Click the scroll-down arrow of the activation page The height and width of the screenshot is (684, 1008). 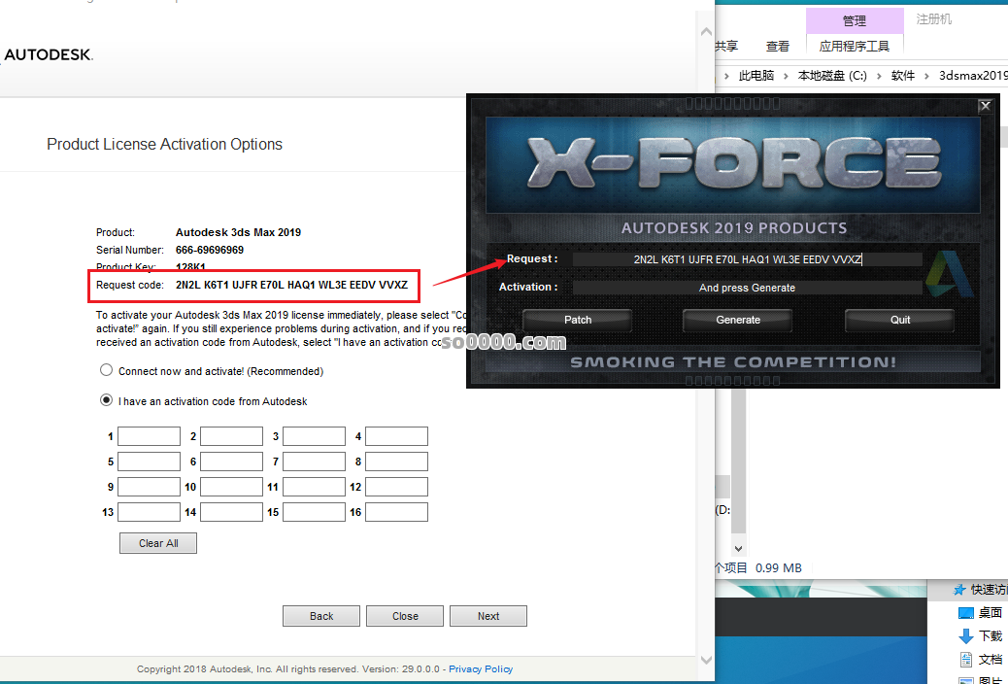(x=706, y=661)
